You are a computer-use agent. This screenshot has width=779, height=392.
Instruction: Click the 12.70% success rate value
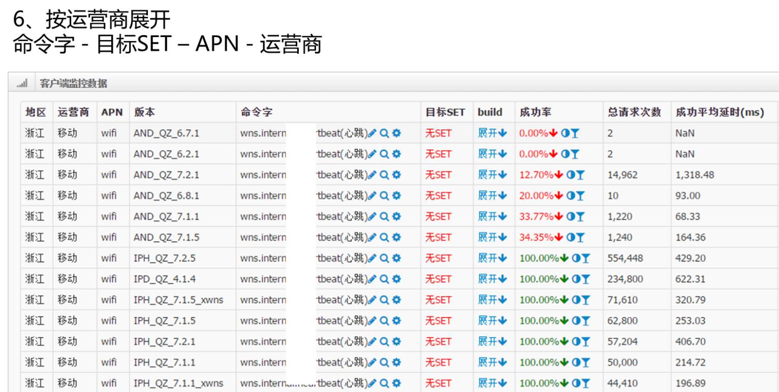tap(536, 175)
